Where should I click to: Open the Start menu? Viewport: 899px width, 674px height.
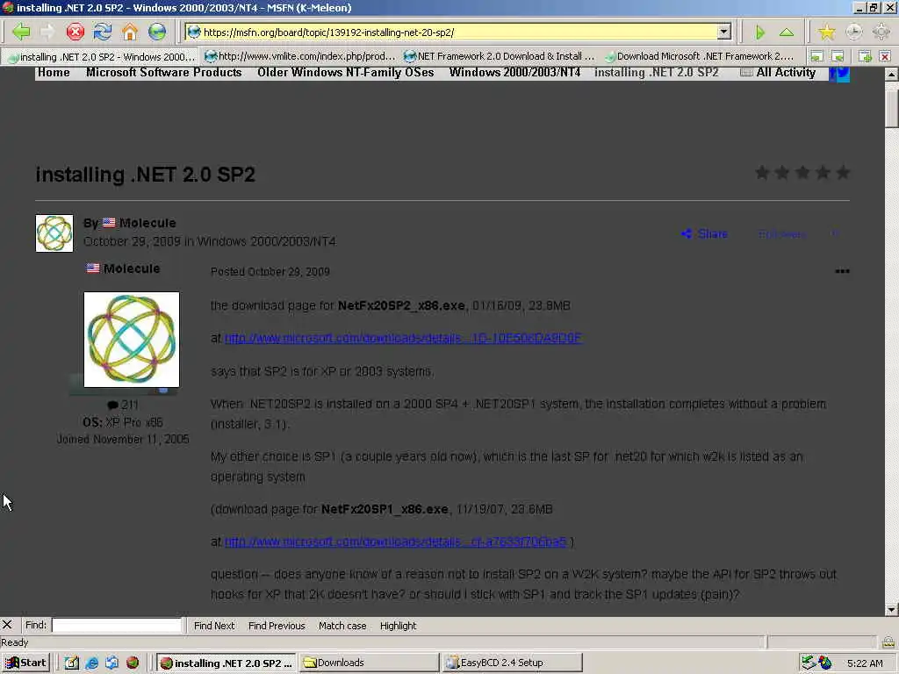click(x=25, y=663)
